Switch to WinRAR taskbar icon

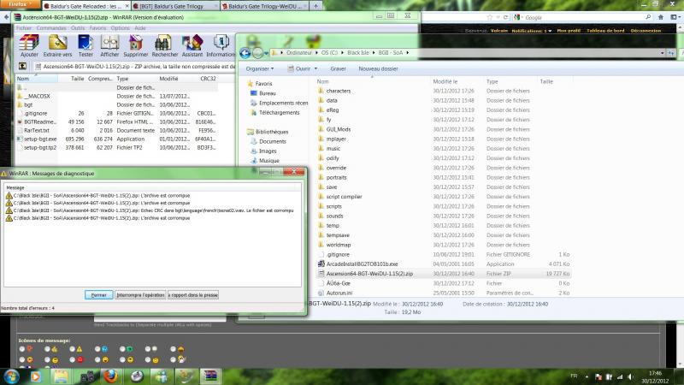[210, 376]
